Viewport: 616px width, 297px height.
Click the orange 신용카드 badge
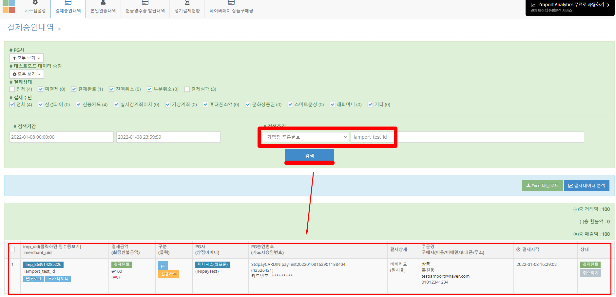[x=169, y=274]
